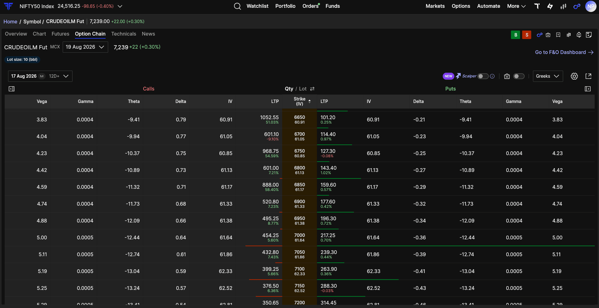Expand the NIFTY50 Index ticker chevron
Image resolution: width=599 pixels, height=308 pixels.
coord(120,6)
